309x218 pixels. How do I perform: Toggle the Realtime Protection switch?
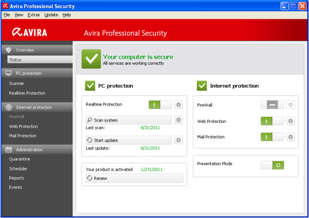160,105
